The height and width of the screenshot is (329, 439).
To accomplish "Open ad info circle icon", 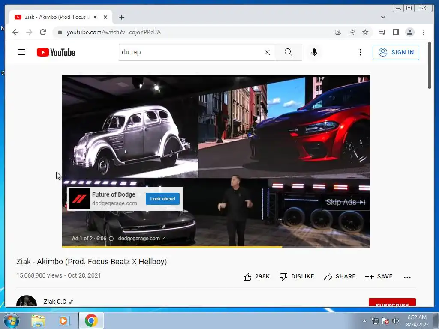I will click(111, 239).
